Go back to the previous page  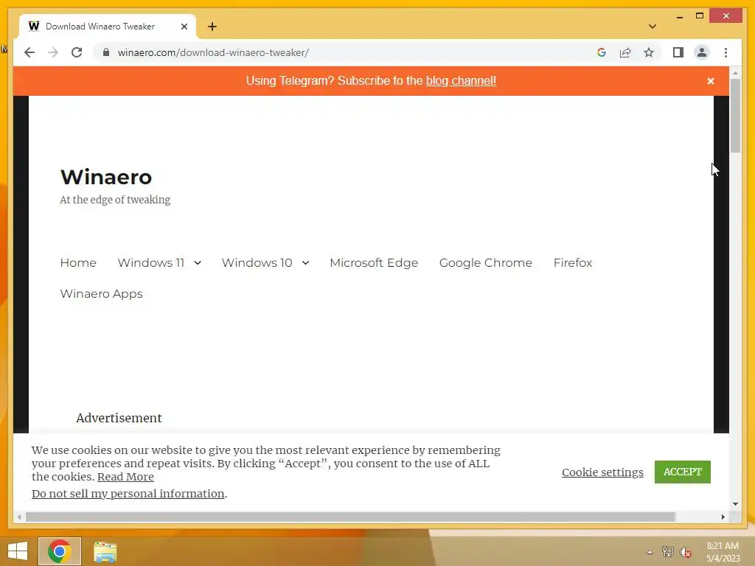[29, 52]
